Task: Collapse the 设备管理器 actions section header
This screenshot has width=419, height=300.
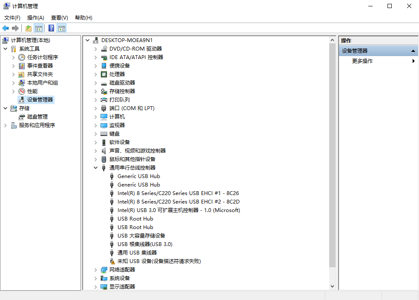Action: (x=413, y=51)
